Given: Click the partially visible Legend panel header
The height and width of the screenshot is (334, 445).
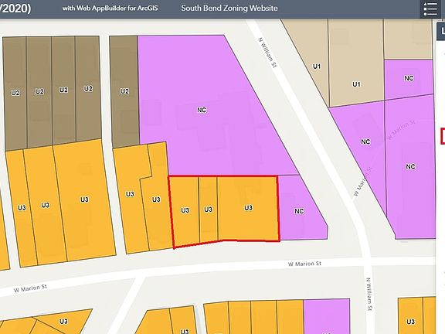Looking at the screenshot, I should click(440, 31).
